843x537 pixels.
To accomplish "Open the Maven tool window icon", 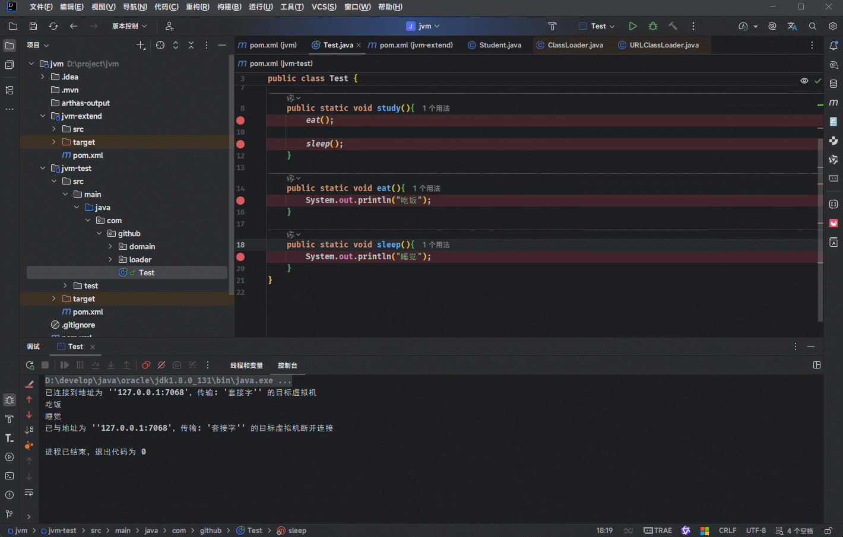I will 834,103.
